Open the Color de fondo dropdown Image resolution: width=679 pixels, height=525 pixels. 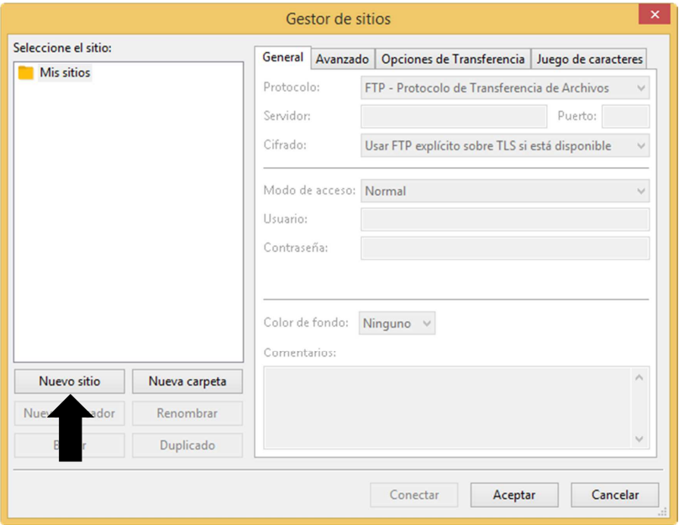(x=397, y=323)
